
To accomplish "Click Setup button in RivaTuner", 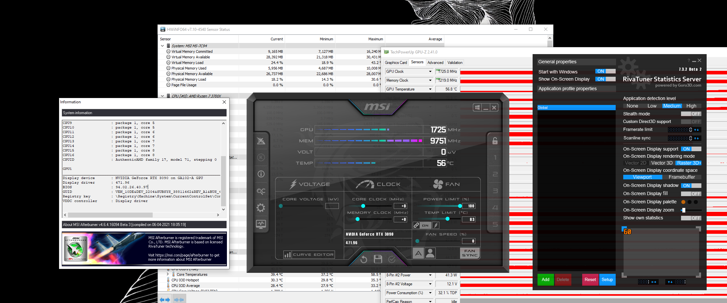I will (607, 280).
